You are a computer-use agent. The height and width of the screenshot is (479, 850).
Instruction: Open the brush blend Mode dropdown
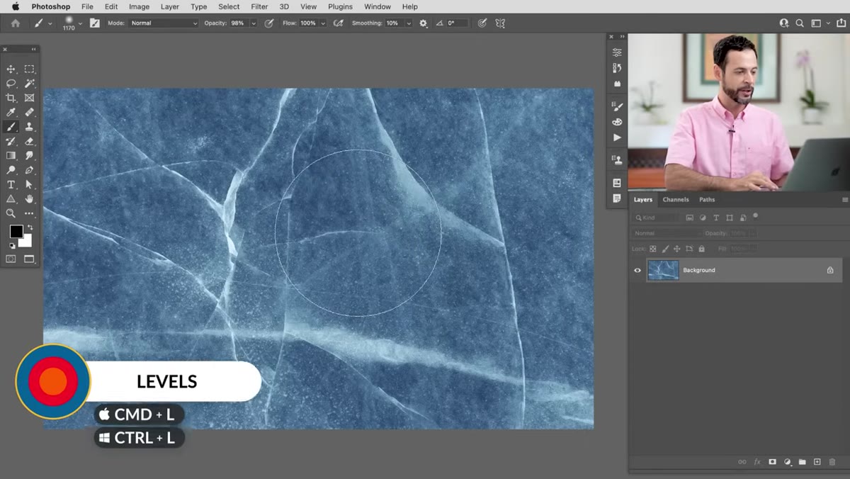tap(164, 23)
